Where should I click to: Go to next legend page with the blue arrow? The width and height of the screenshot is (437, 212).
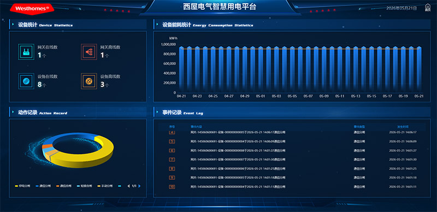pyautogui.click(x=139, y=186)
